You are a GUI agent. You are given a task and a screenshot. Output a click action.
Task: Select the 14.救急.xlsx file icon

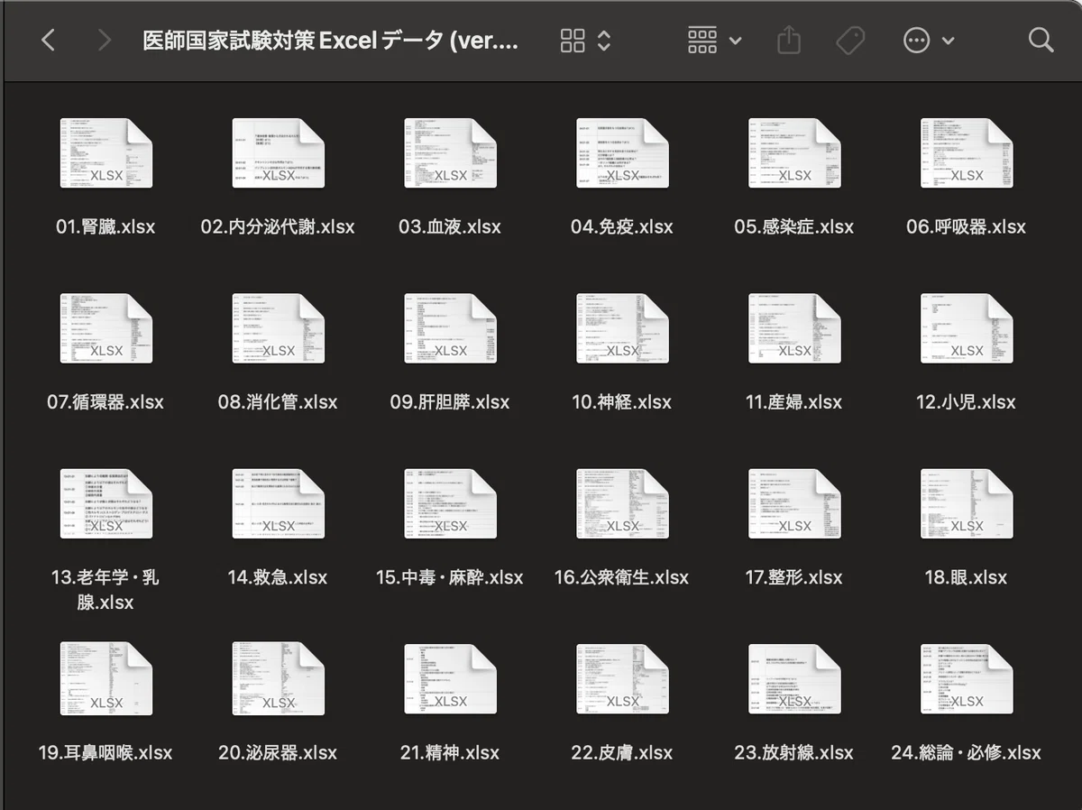point(278,503)
